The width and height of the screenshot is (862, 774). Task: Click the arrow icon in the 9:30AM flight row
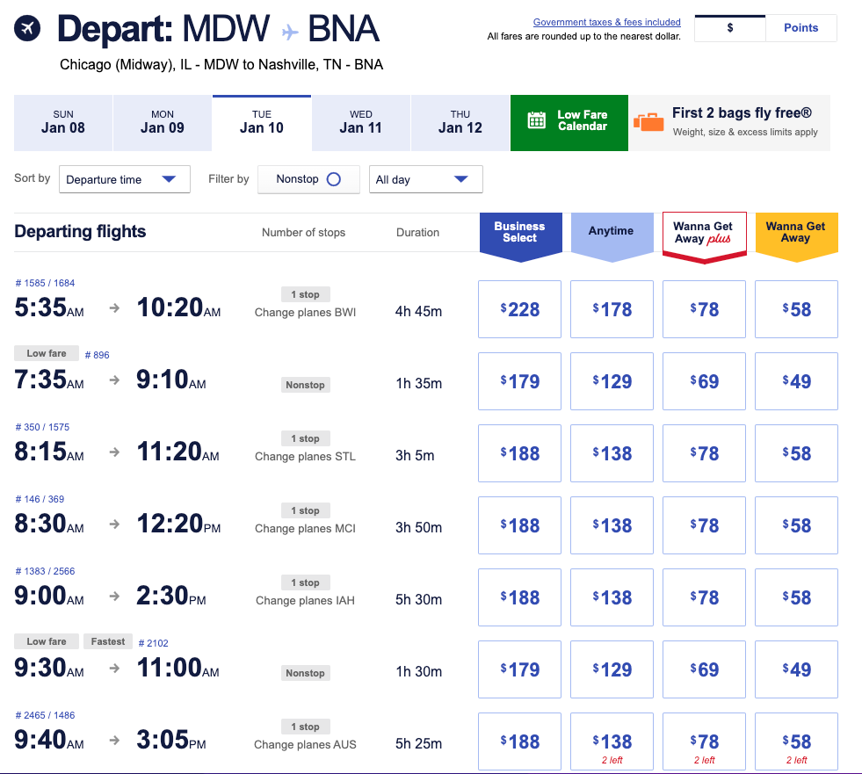(x=114, y=669)
